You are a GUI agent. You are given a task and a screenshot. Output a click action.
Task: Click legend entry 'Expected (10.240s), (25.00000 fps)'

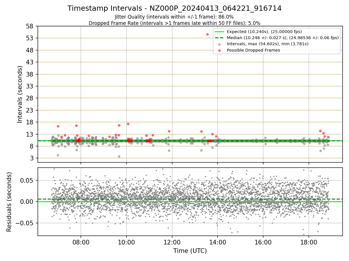[x=264, y=32]
